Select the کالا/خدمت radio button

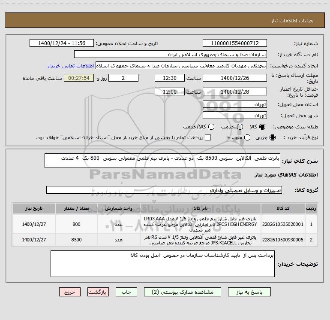pos(211,127)
